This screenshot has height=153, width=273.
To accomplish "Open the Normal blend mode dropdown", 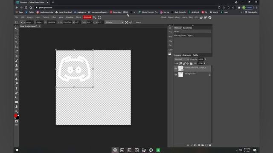I will (x=182, y=59).
